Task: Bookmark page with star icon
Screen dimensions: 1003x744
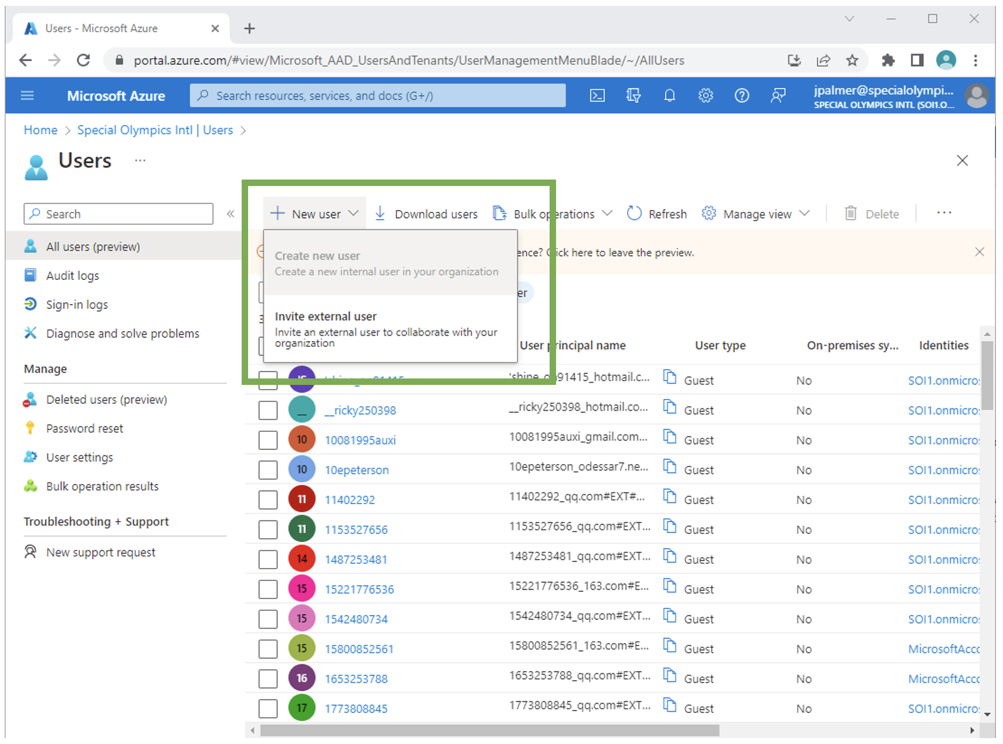Action: coord(852,60)
